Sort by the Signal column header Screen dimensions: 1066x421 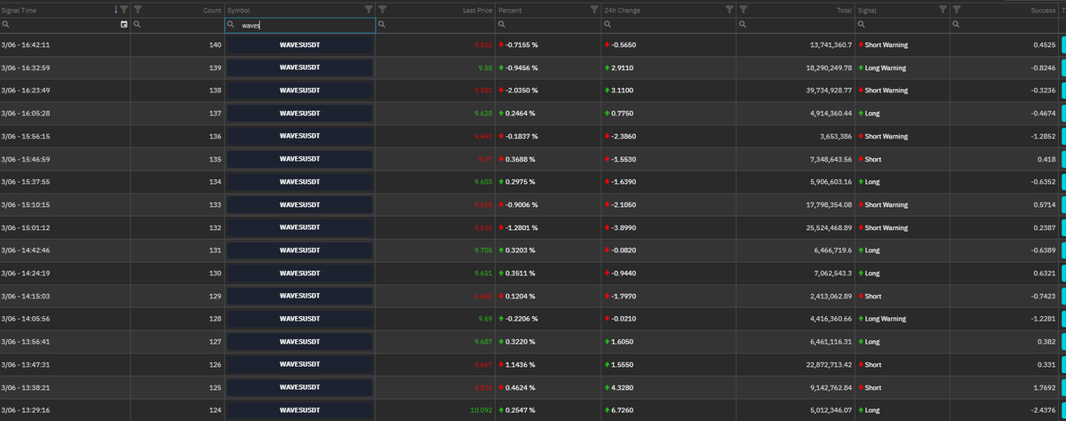[867, 10]
